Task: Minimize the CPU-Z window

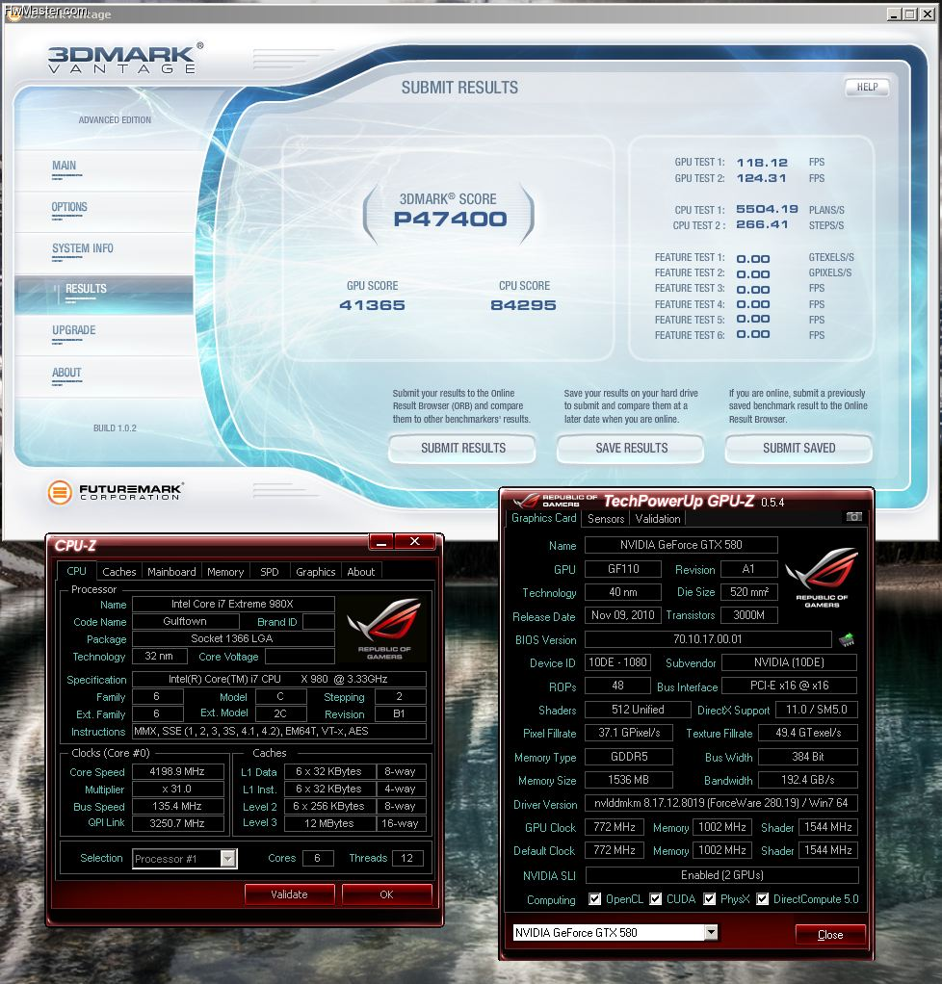Action: 381,541
